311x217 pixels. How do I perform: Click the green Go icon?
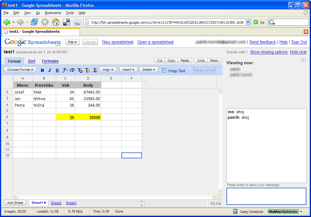[256, 22]
